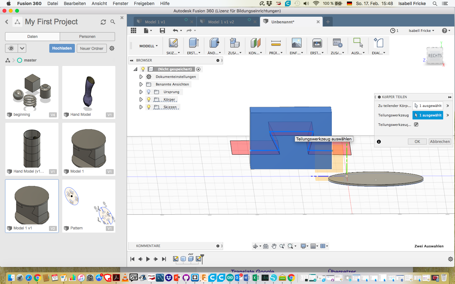
Task: Open the Hand Model thumbnail
Action: [x=89, y=92]
